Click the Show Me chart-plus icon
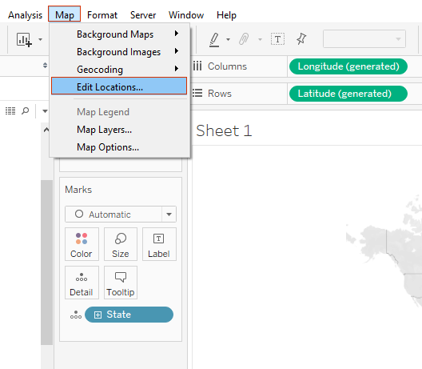This screenshot has width=422, height=369. pyautogui.click(x=24, y=40)
